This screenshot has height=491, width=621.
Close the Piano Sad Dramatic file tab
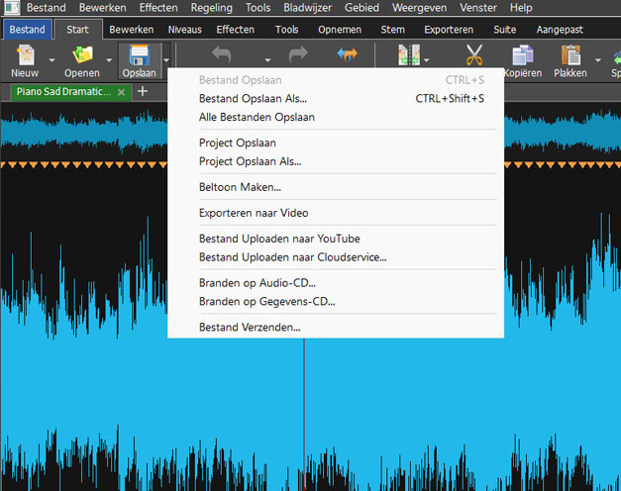(122, 92)
